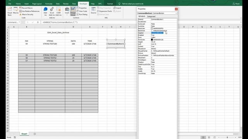The width and height of the screenshot is (248, 139).
Task: Select the MousePointer property row
Action: click(157, 51)
